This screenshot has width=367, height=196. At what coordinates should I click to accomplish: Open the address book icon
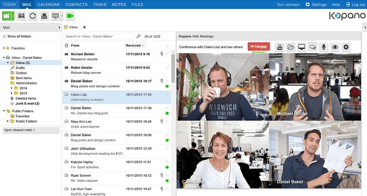coord(21,16)
